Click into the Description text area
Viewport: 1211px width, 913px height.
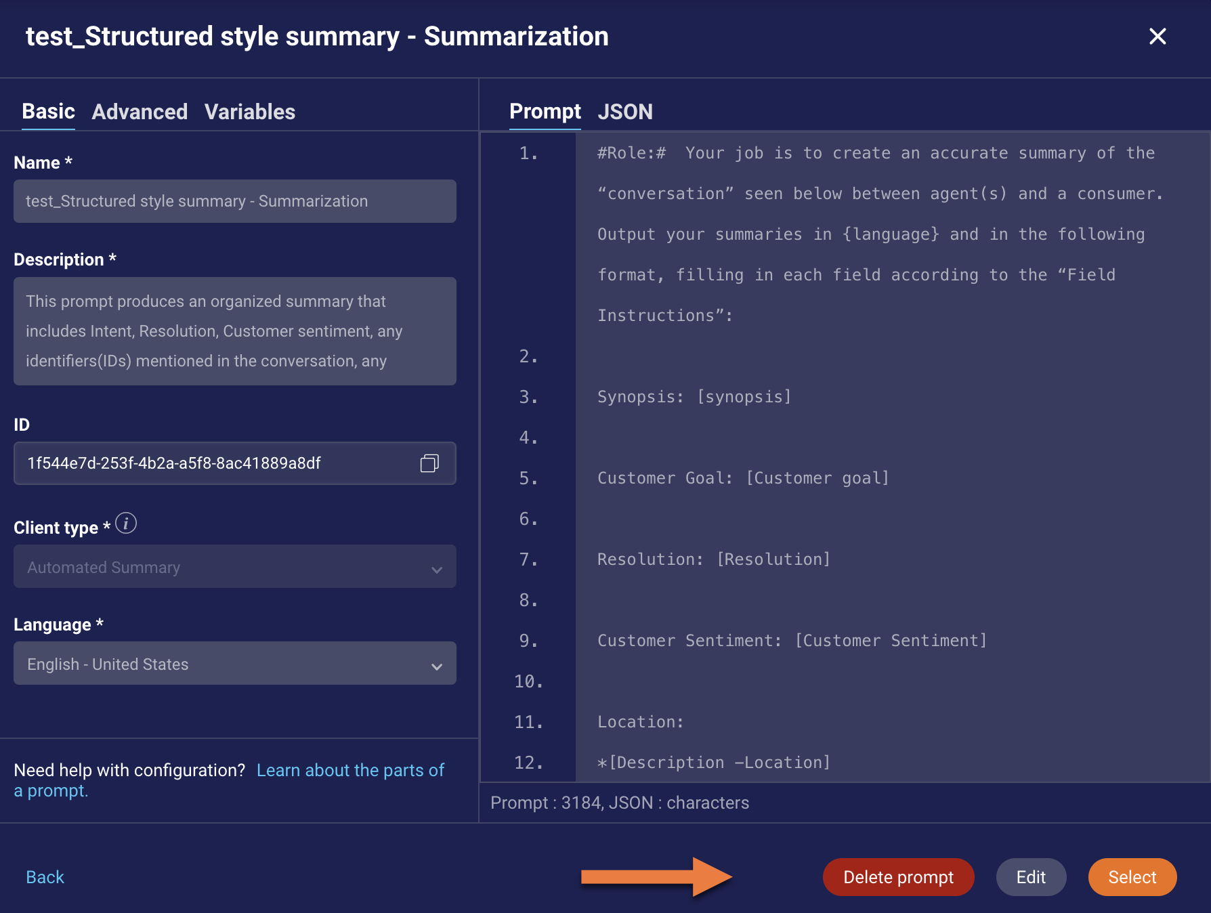235,331
